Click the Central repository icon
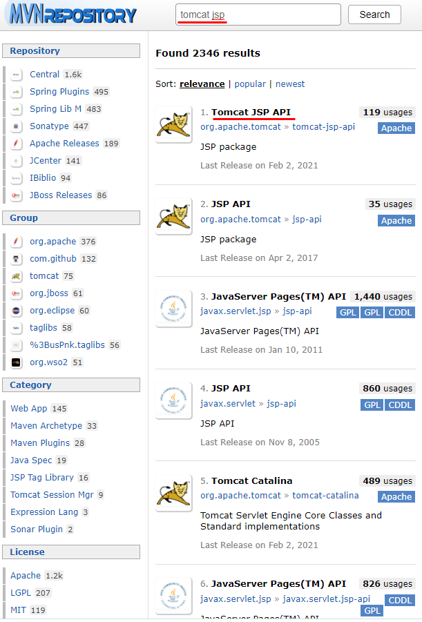Screen dimensions: 422x622 pyautogui.click(x=16, y=75)
